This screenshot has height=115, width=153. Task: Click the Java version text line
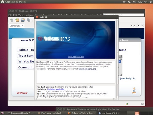(61, 91)
